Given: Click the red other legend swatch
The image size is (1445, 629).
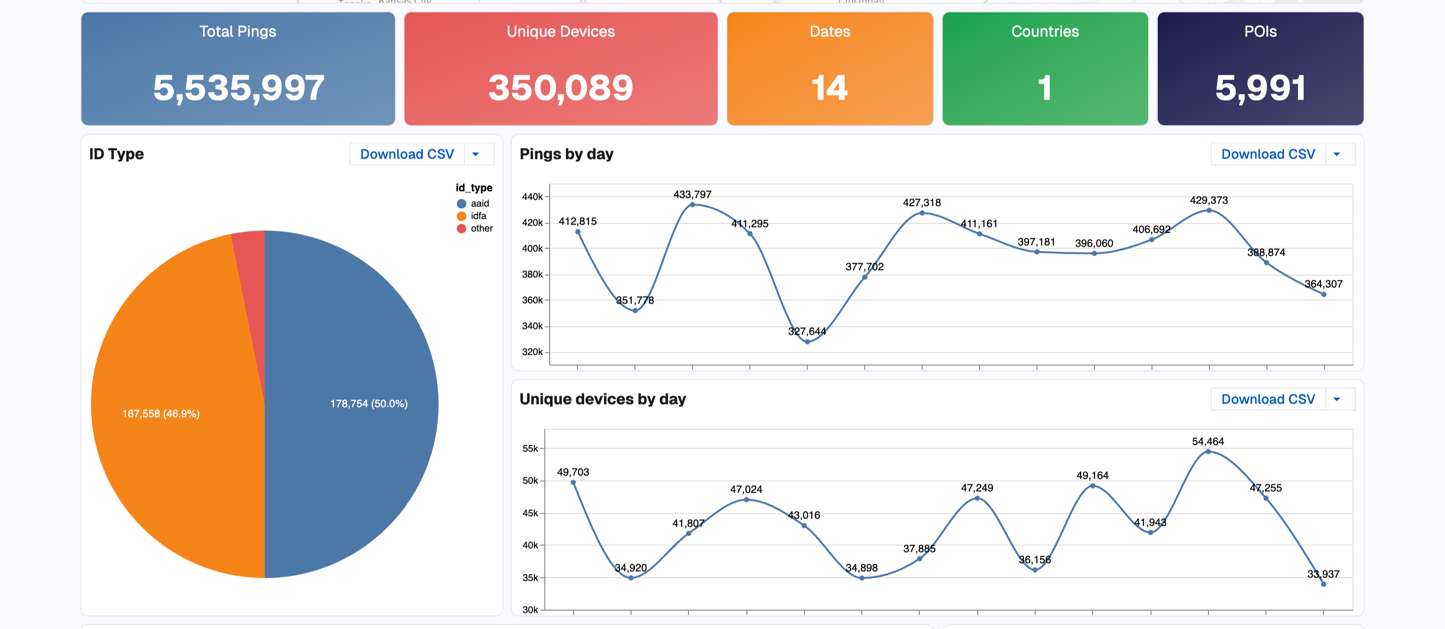Looking at the screenshot, I should tap(462, 228).
